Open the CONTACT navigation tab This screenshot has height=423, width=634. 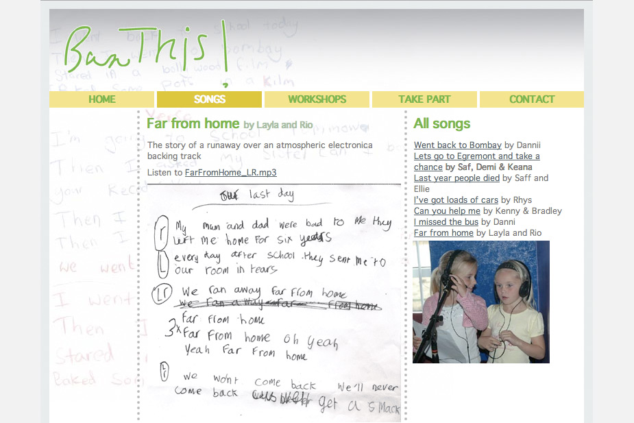pyautogui.click(x=531, y=99)
